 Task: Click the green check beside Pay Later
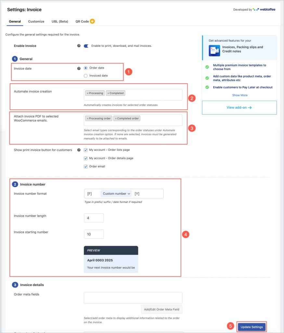[x=207, y=87]
